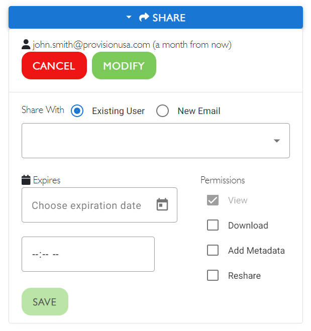Click the expiration time input field
Image resolution: width=311 pixels, height=331 pixels.
coord(88,254)
